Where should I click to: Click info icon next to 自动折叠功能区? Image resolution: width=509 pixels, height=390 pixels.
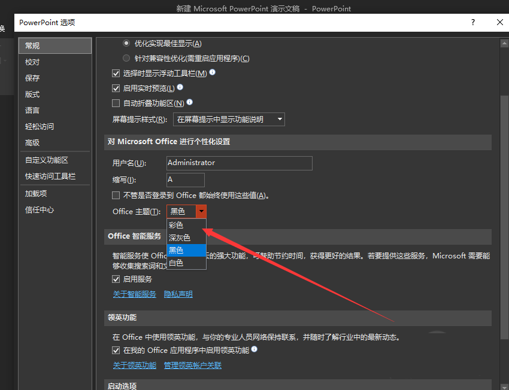[190, 102]
